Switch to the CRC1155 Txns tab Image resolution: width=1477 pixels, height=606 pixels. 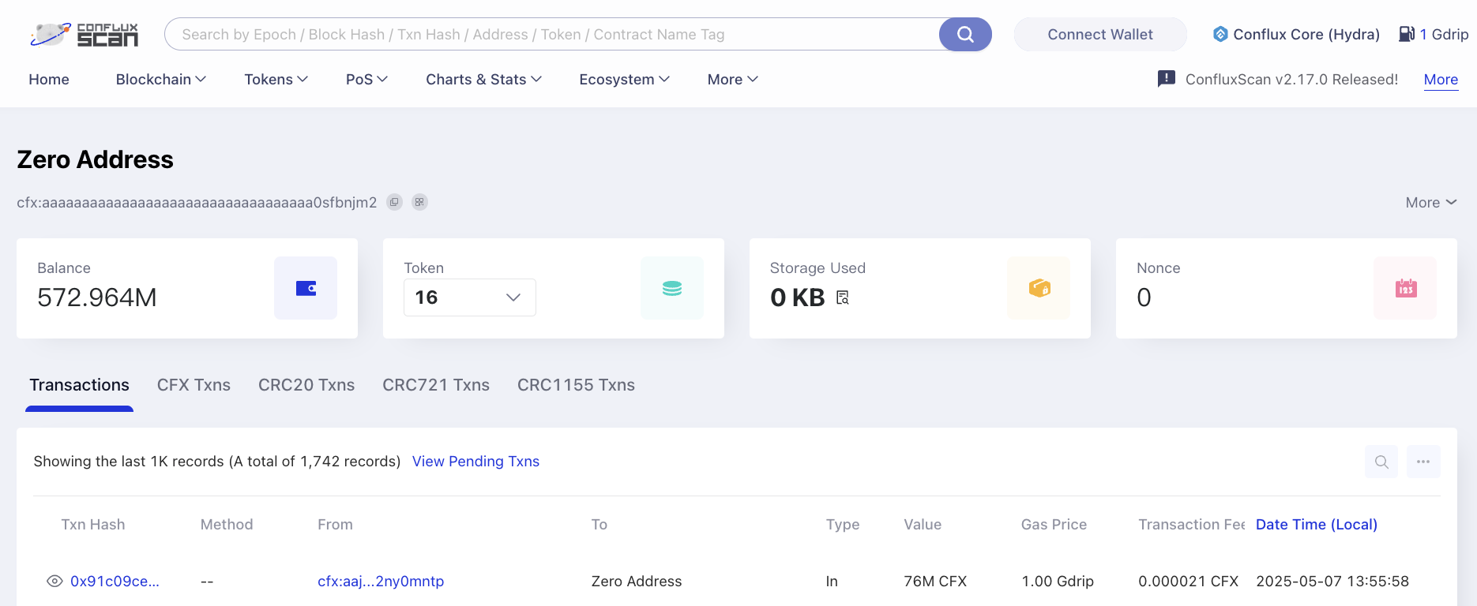click(x=576, y=385)
